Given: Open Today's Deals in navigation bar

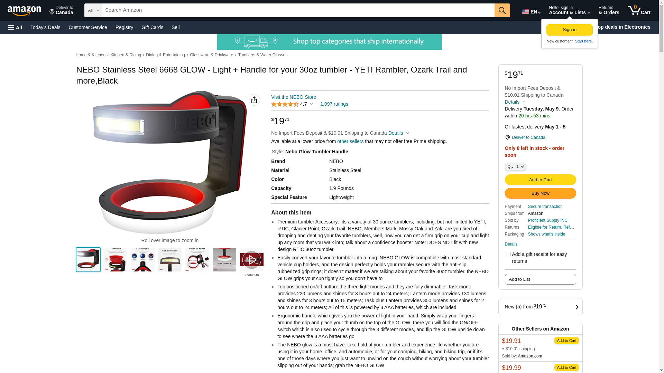Looking at the screenshot, I should (x=45, y=27).
